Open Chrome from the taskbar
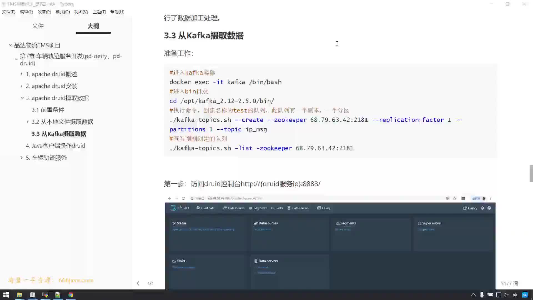This screenshot has height=300, width=533. coord(71,295)
